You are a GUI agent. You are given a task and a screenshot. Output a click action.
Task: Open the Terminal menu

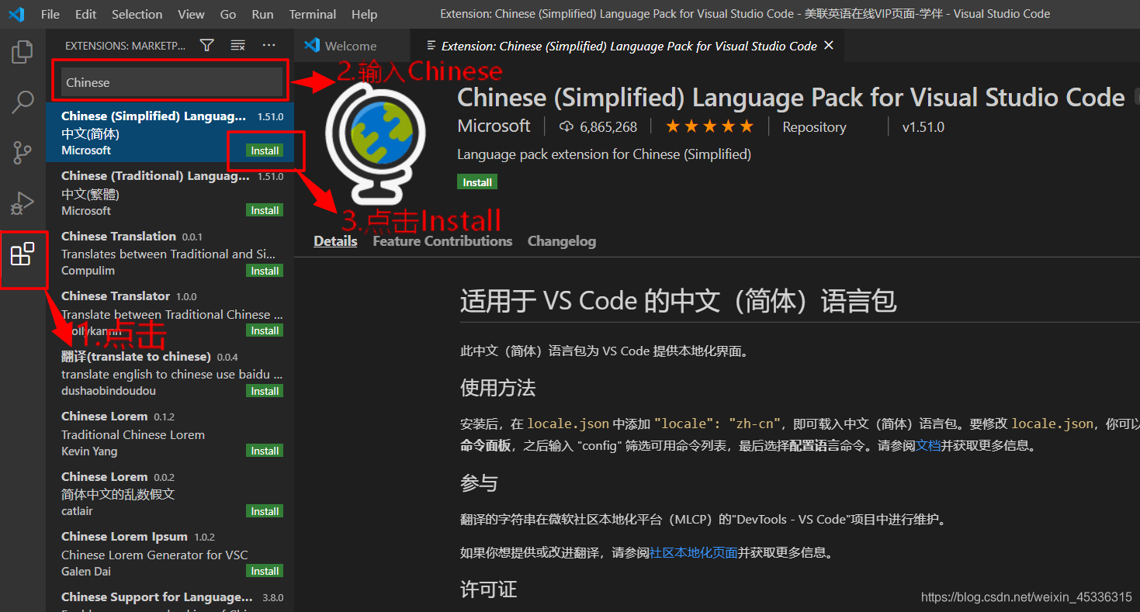pyautogui.click(x=313, y=14)
